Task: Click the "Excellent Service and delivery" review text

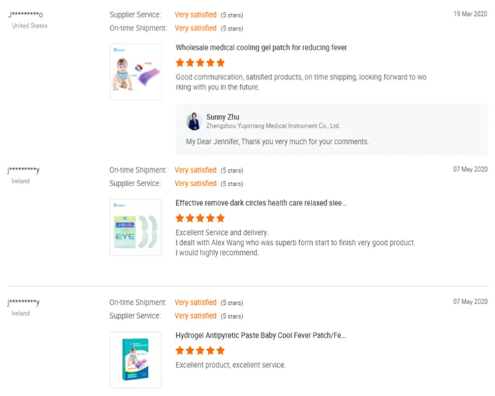Action: pos(222,232)
